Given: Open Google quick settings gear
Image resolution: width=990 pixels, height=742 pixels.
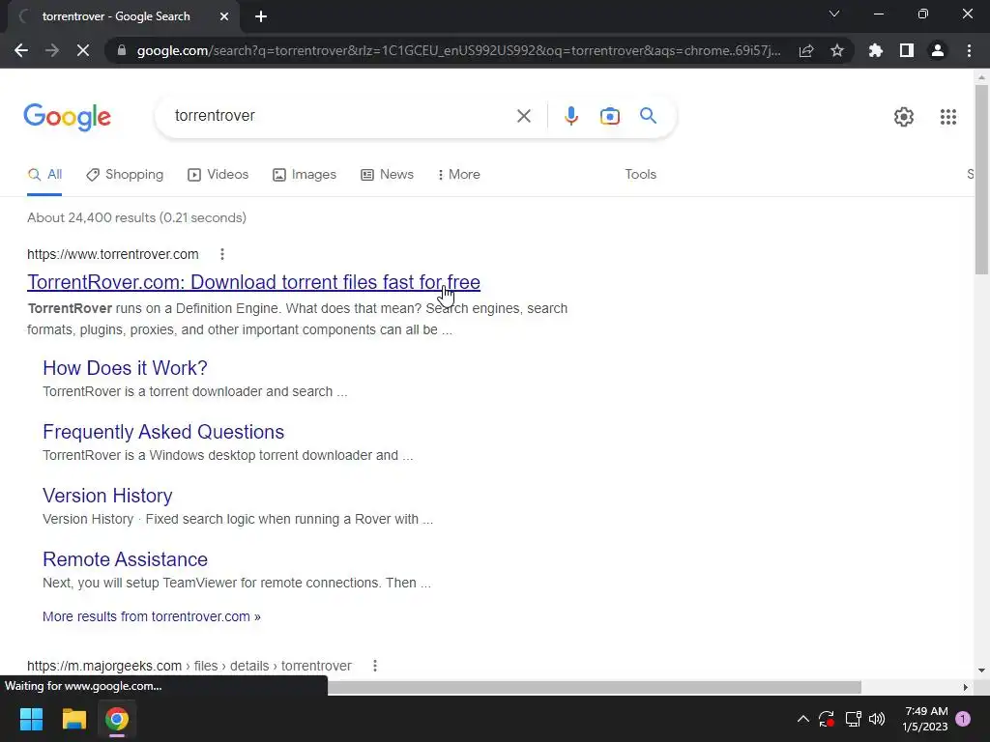Looking at the screenshot, I should (904, 117).
